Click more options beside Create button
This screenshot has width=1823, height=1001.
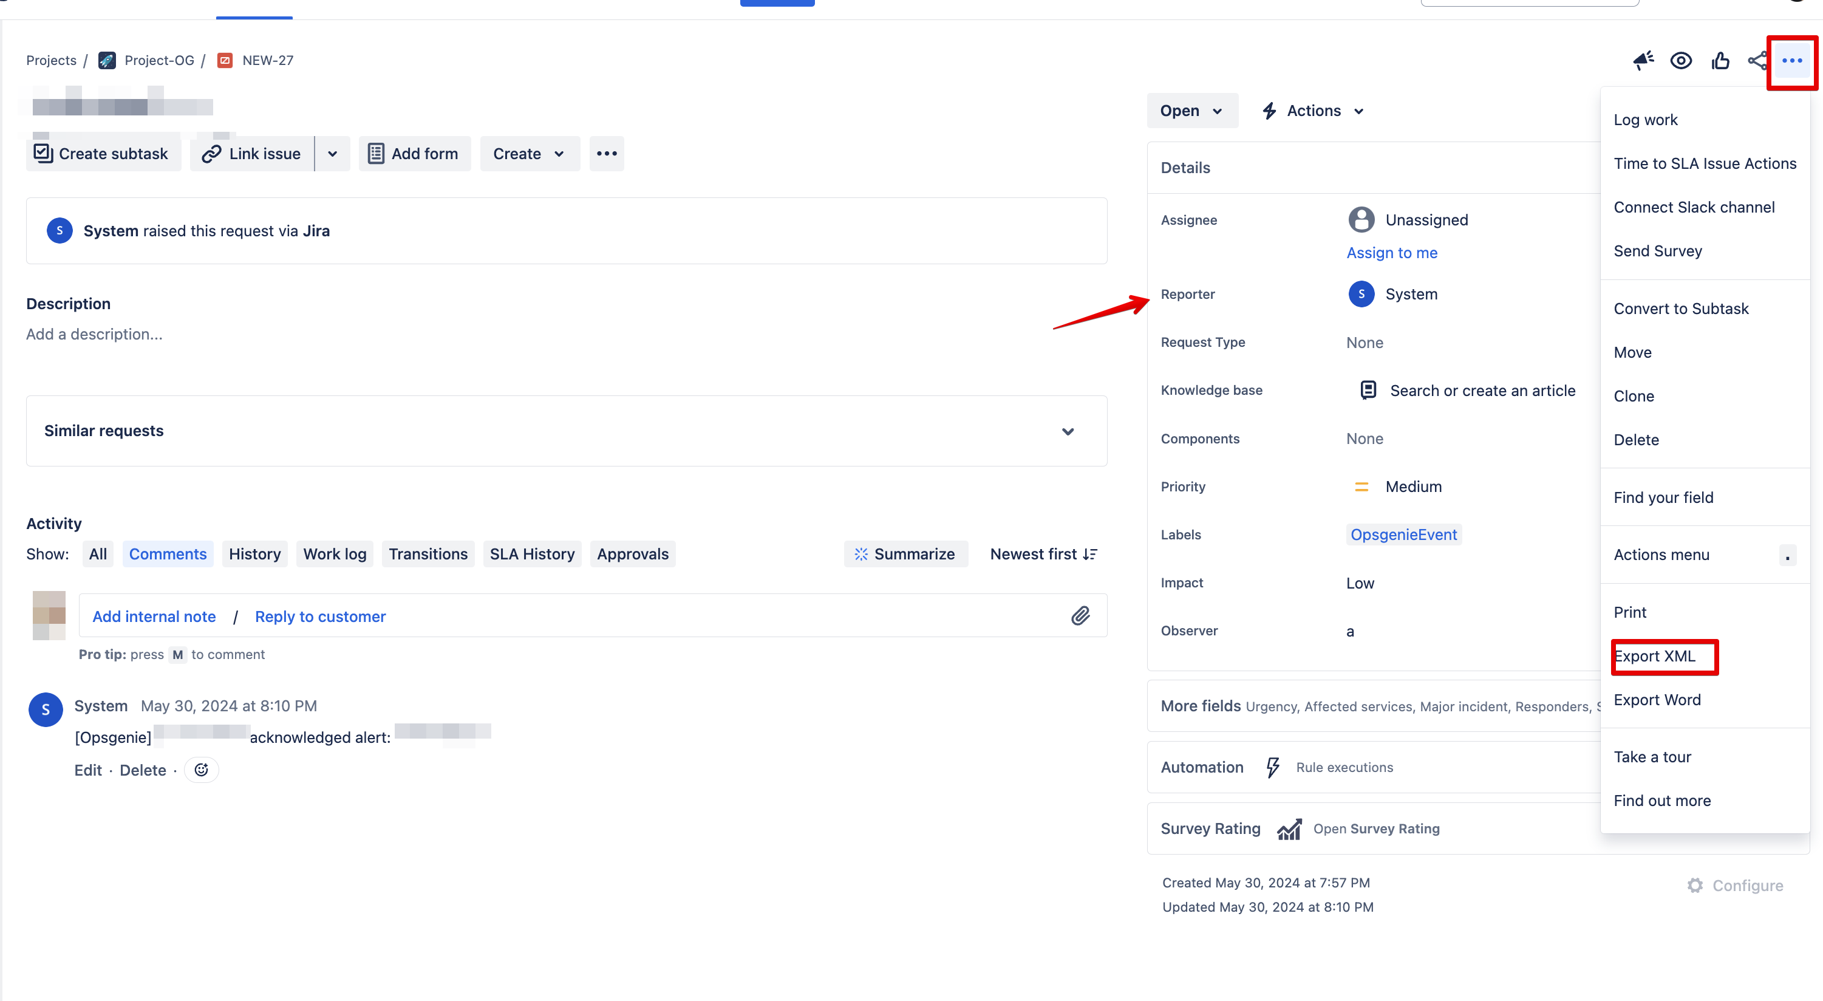[607, 154]
